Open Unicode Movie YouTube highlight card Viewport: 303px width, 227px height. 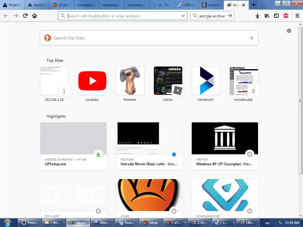(x=149, y=146)
